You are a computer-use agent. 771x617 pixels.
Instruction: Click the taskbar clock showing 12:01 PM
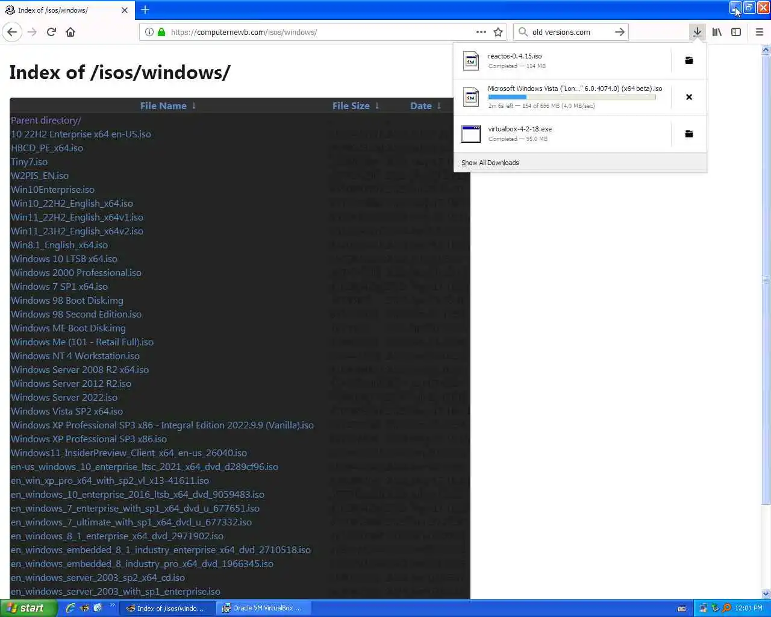749,608
